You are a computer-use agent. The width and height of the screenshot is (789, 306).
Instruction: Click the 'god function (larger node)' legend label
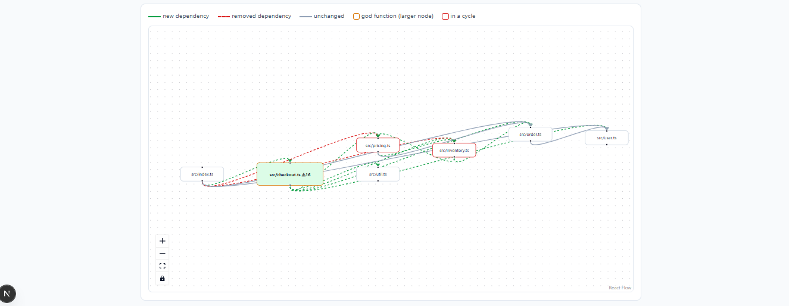[x=397, y=16]
